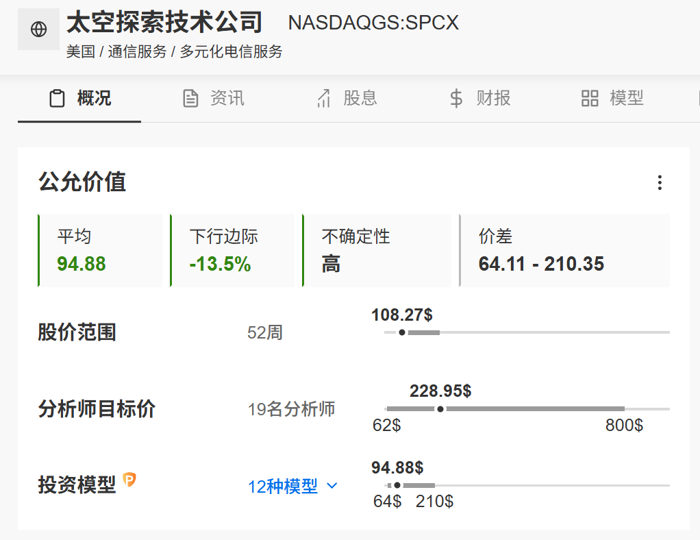
Task: Click the 平均 94.88 card
Action: click(x=101, y=250)
